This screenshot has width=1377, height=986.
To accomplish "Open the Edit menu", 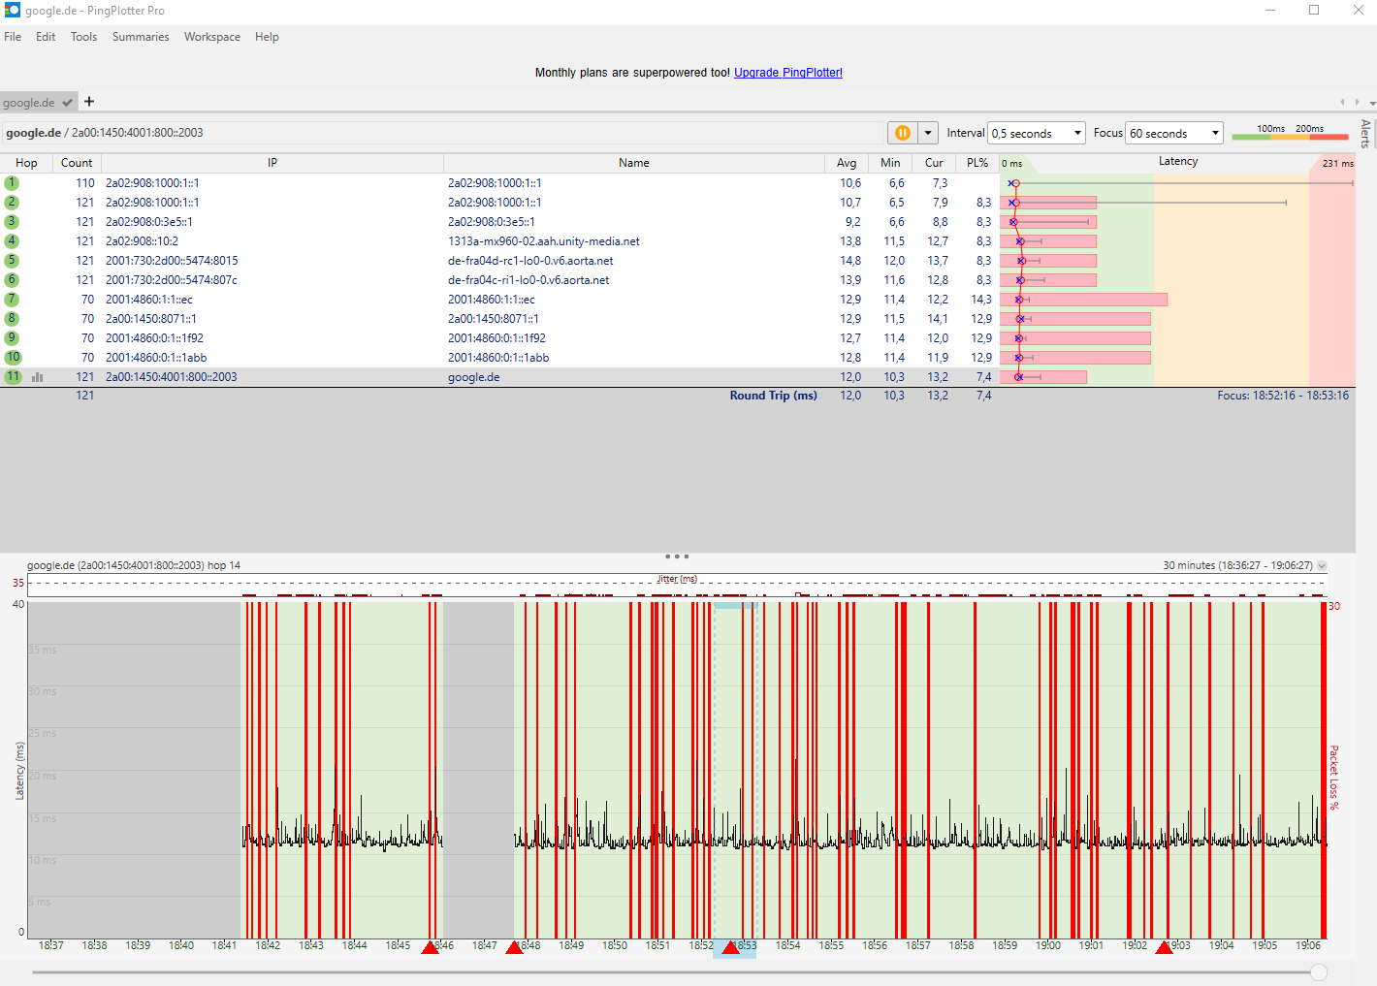I will pyautogui.click(x=46, y=37).
